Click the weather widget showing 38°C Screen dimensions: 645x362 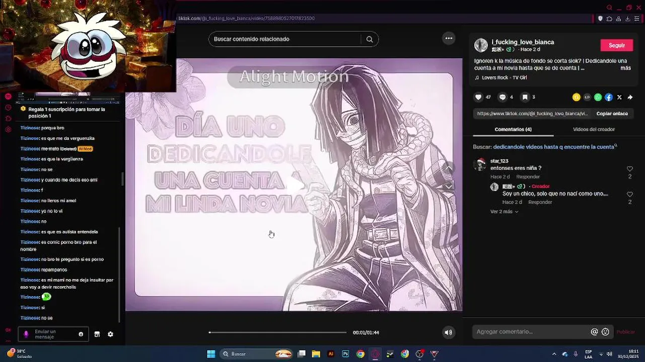coord(20,353)
